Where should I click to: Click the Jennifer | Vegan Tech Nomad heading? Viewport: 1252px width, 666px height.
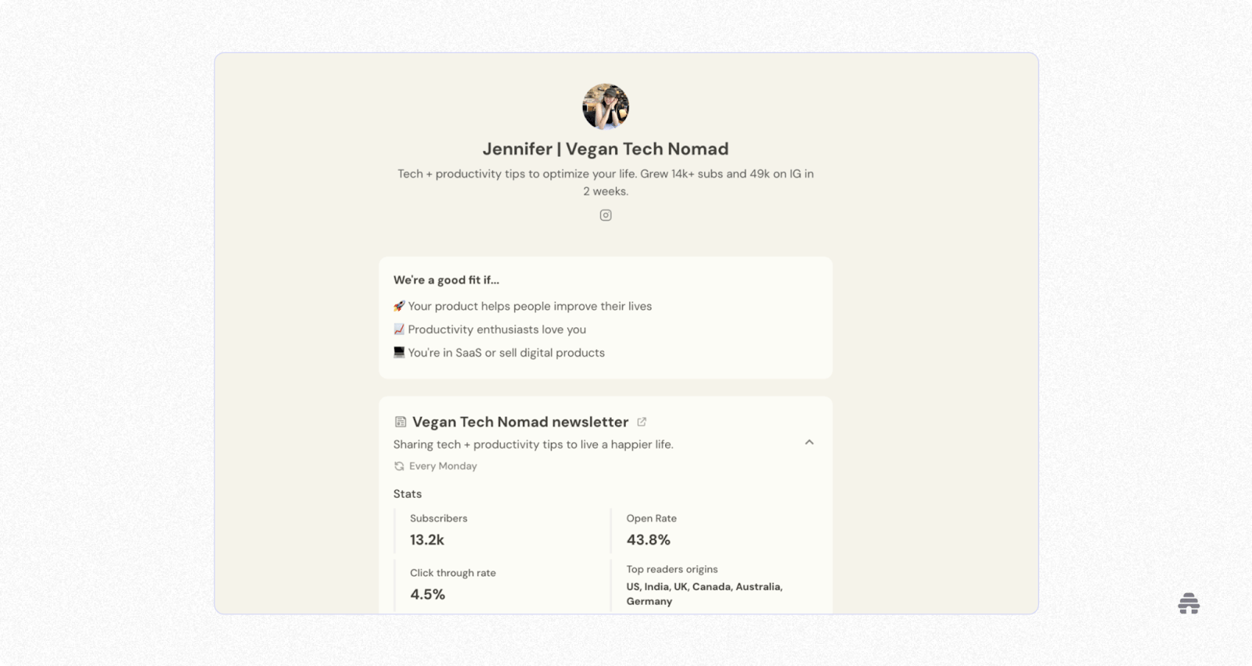[606, 149]
